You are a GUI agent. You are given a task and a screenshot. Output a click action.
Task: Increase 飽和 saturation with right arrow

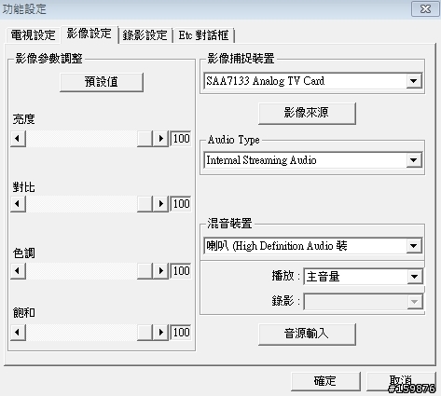(160, 333)
